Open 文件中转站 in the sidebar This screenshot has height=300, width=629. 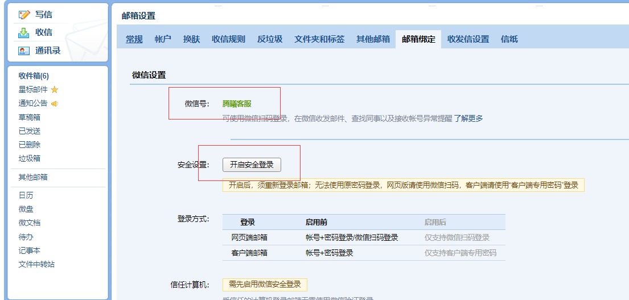36,264
